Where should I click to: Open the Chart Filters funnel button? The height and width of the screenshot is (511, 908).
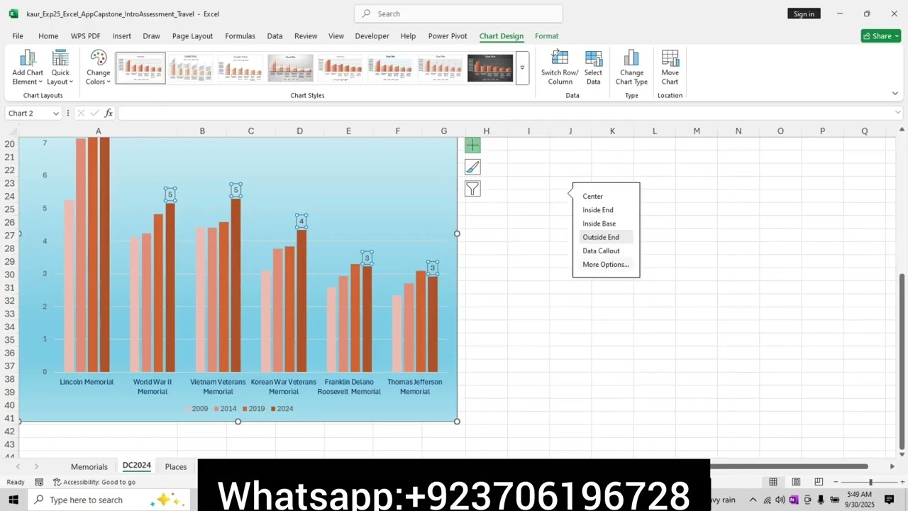(x=472, y=189)
